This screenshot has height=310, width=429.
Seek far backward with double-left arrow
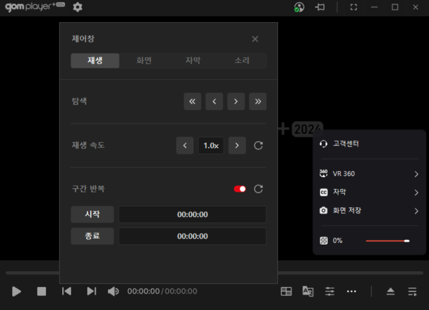(x=192, y=101)
